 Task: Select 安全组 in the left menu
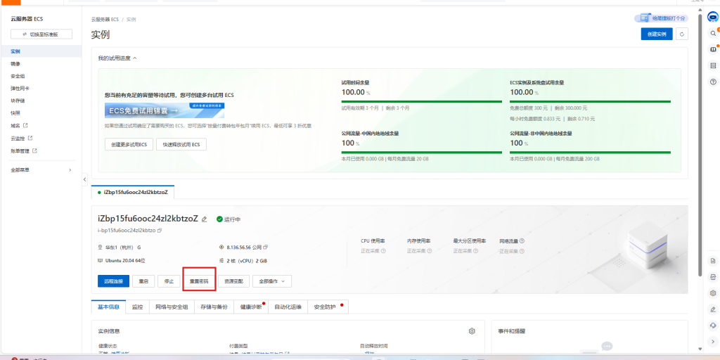click(x=18, y=76)
